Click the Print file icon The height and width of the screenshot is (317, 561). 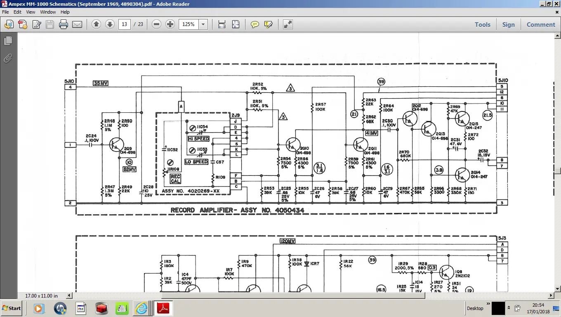pyautogui.click(x=63, y=25)
